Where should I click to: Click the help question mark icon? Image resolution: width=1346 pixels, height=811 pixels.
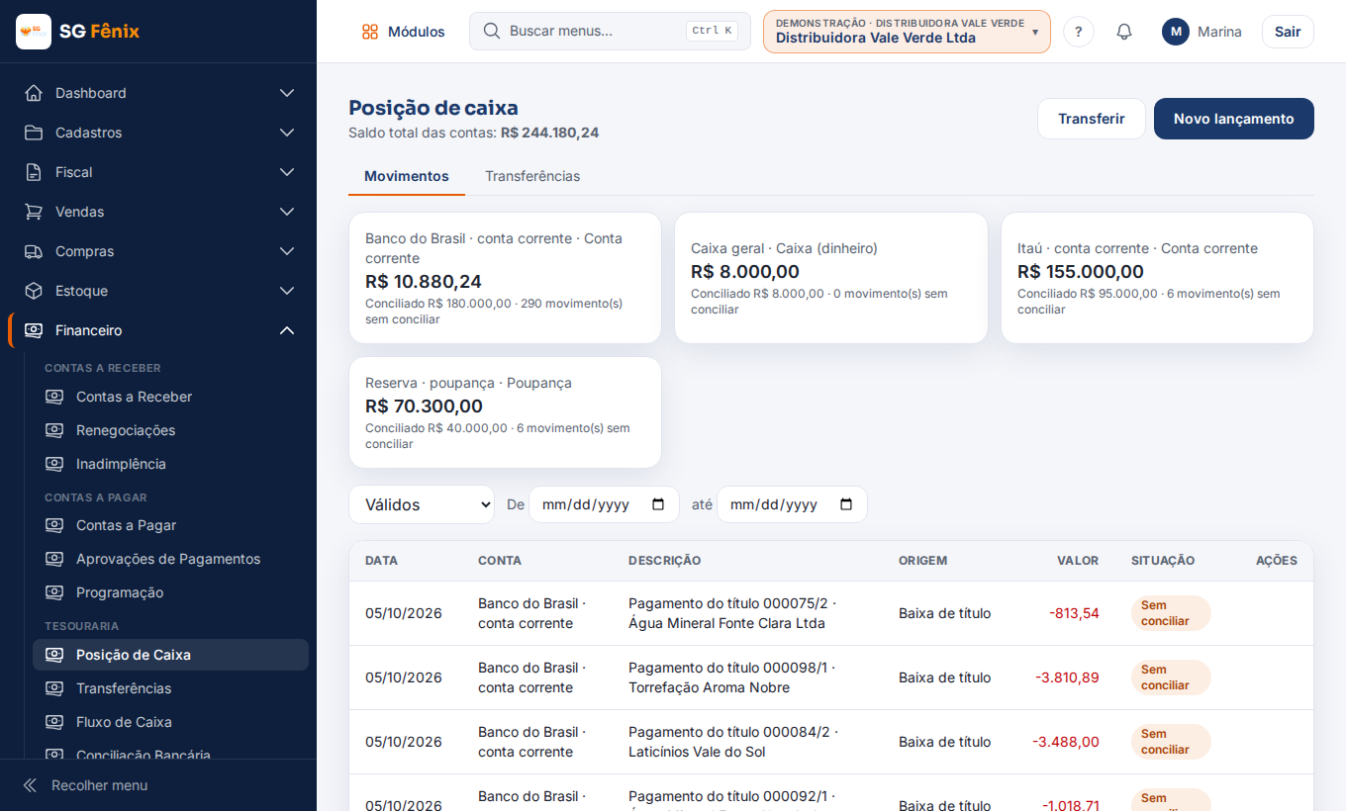click(x=1079, y=32)
